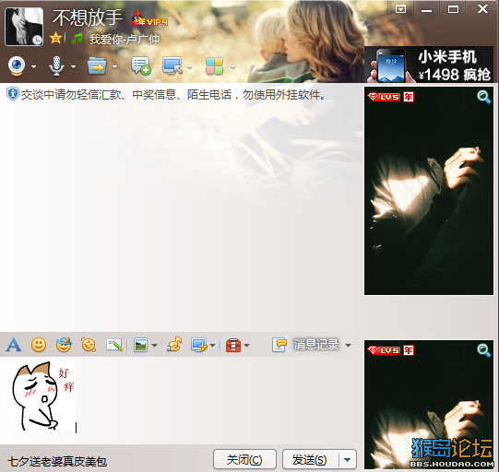
Task: Click LV5 diamond badge on upper image
Action: pos(384,97)
